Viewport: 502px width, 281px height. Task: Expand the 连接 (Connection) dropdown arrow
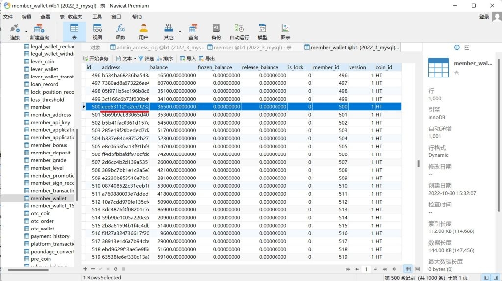coord(26,31)
